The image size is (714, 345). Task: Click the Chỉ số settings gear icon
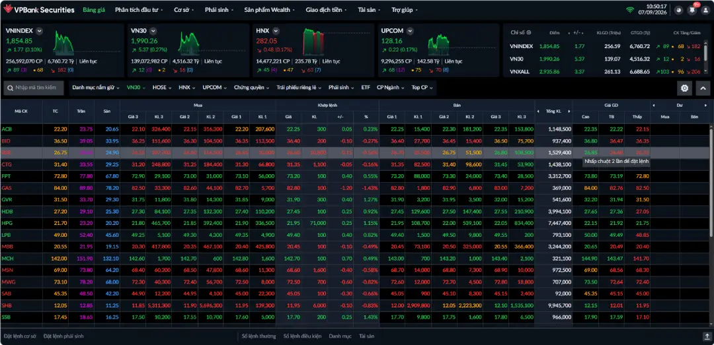coord(529,33)
